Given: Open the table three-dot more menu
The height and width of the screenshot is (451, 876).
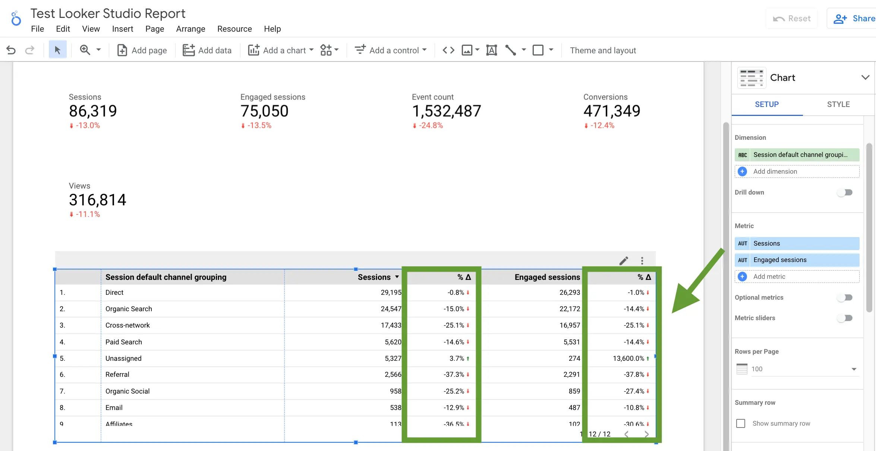Looking at the screenshot, I should (642, 261).
